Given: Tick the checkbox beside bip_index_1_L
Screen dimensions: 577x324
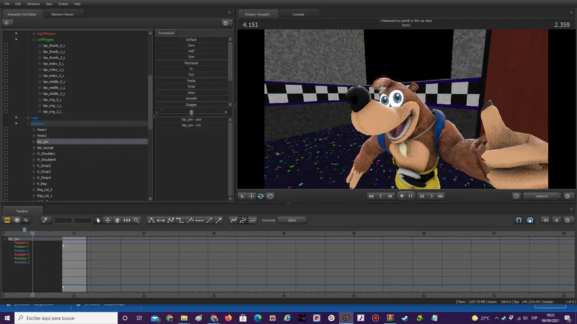Looking at the screenshot, I should tap(6, 69).
